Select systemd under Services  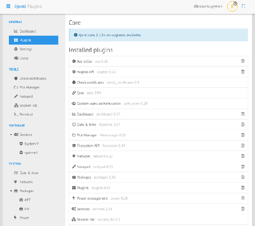31,153
